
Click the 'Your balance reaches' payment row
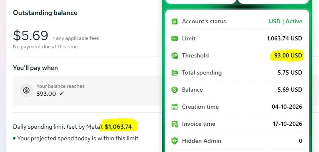coord(88,90)
